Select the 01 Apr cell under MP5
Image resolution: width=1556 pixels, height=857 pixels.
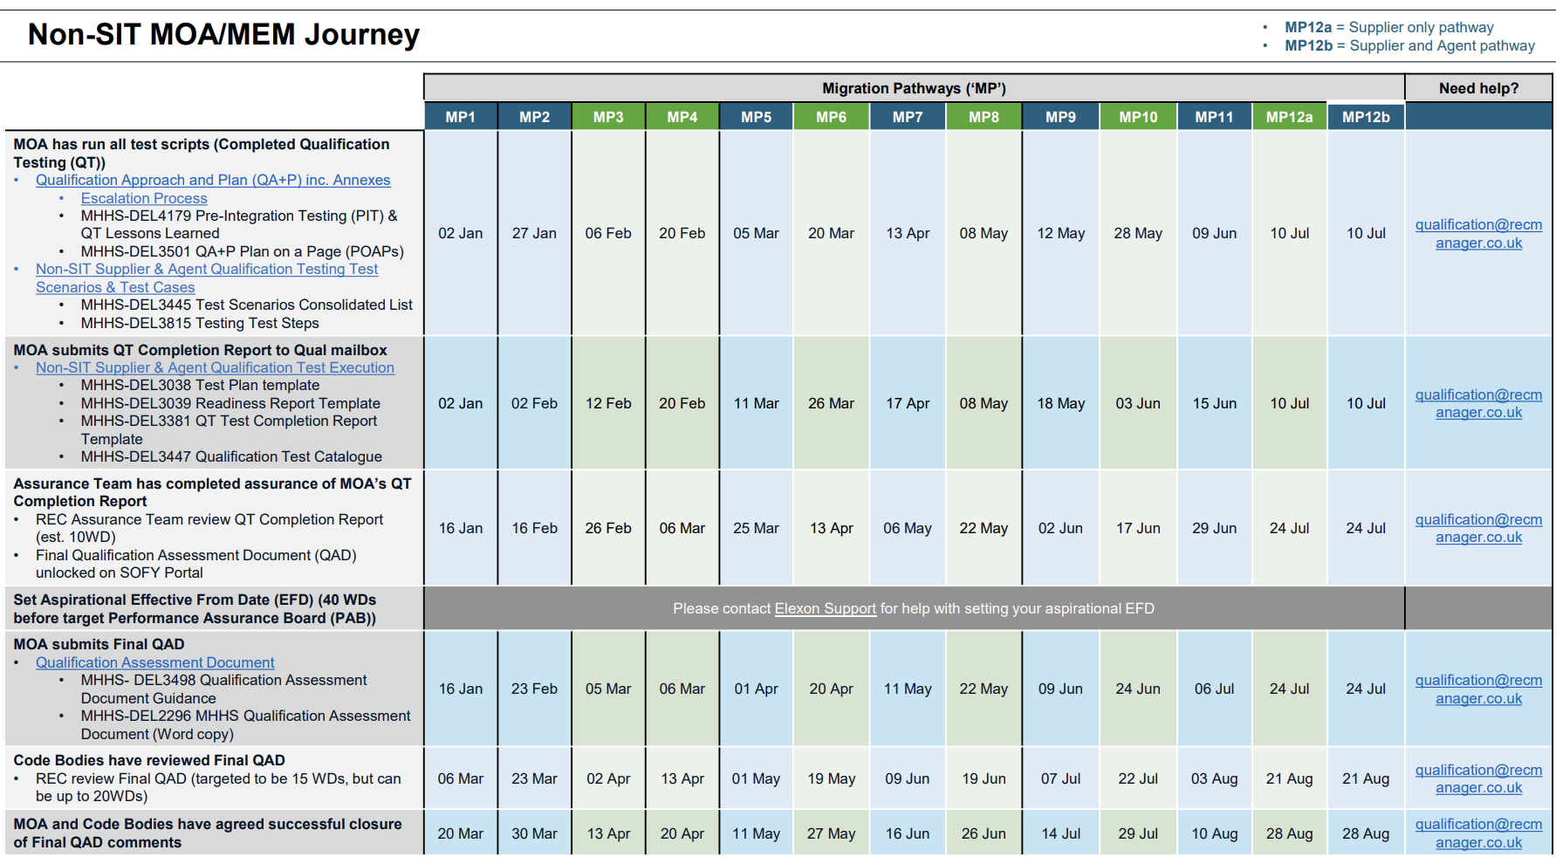click(x=757, y=689)
